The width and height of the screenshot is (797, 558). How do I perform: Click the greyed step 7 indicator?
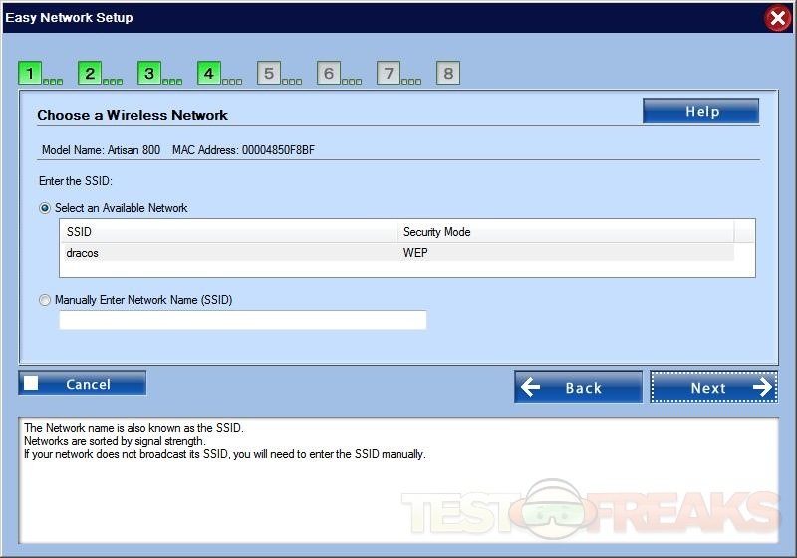(x=389, y=73)
